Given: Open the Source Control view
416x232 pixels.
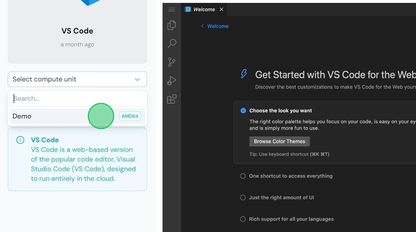Looking at the screenshot, I should pyautogui.click(x=172, y=62).
